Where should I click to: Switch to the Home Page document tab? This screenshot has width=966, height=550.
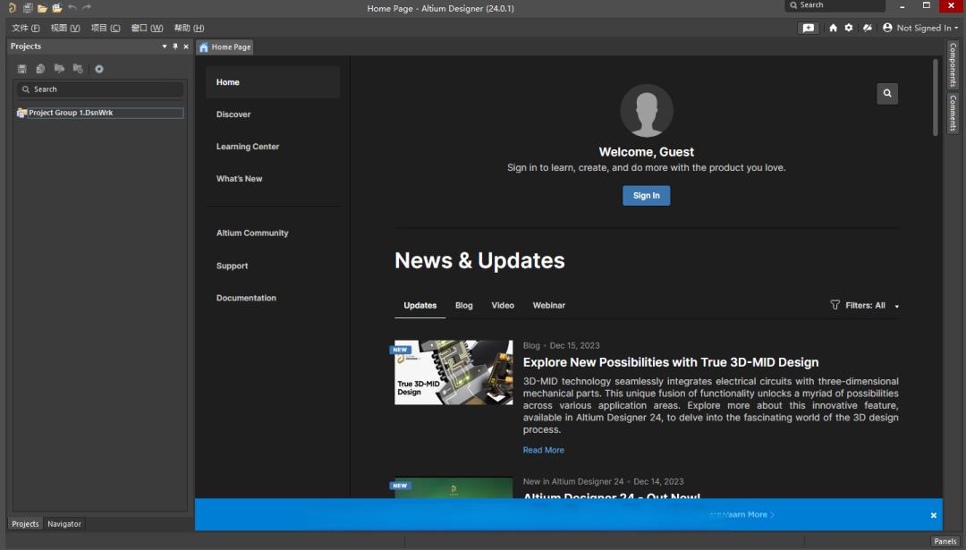pos(225,47)
